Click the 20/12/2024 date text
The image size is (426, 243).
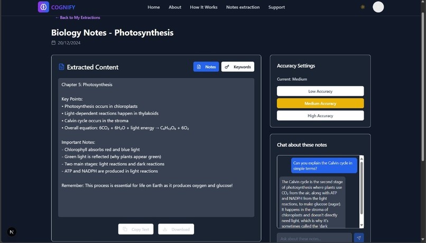click(69, 43)
